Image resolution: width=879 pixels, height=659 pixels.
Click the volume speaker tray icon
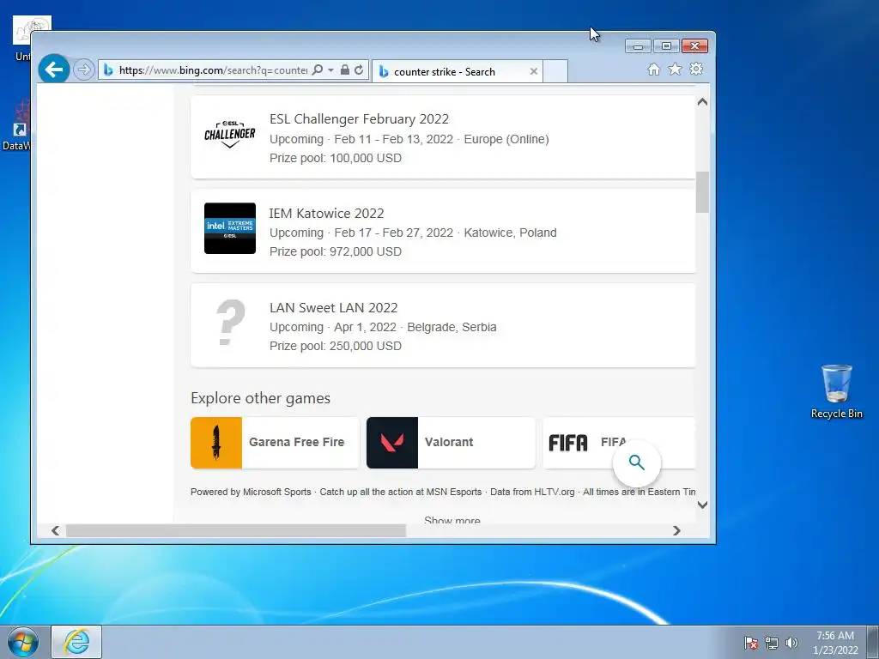[791, 643]
